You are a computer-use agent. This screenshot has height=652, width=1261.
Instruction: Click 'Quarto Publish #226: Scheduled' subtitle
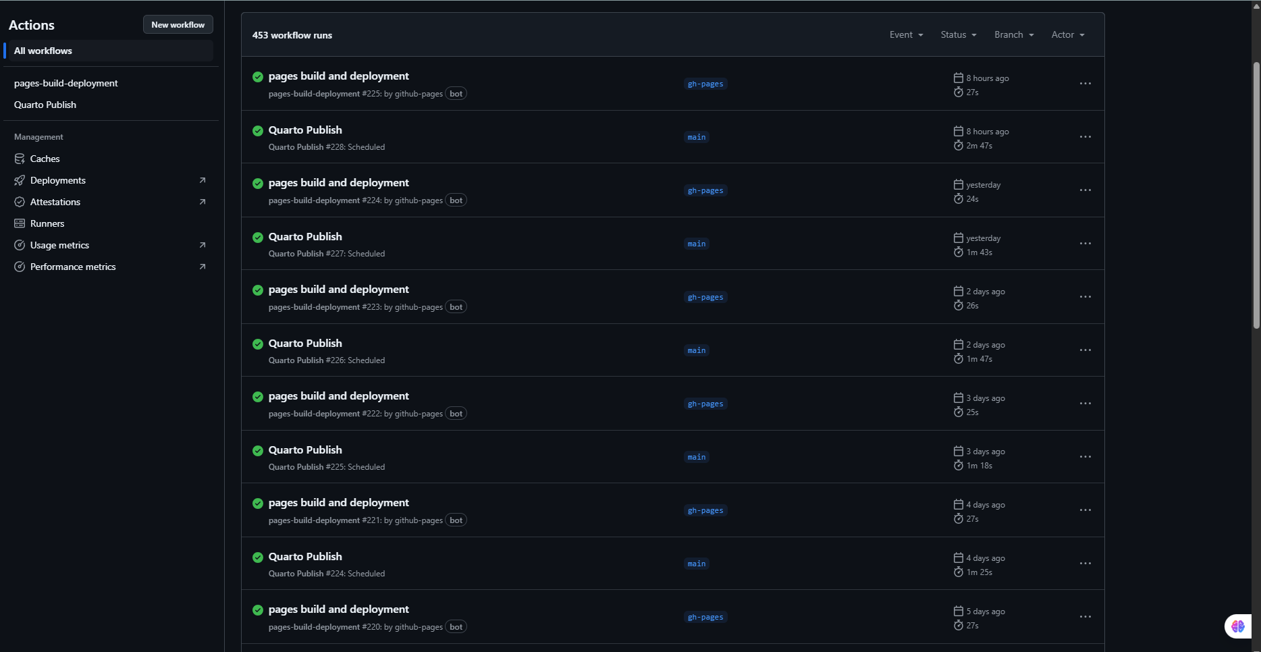(x=327, y=360)
